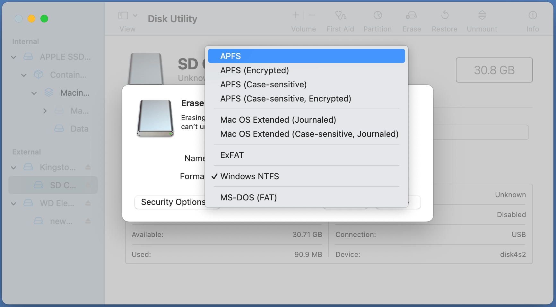Eject the Kingston external drive

tap(88, 167)
